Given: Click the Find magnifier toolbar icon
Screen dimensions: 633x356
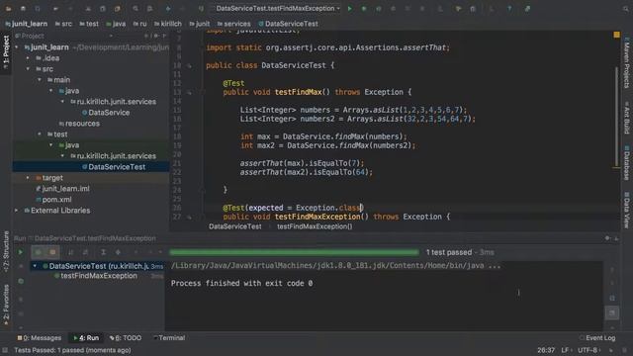Looking at the screenshot, I should click(136, 9).
